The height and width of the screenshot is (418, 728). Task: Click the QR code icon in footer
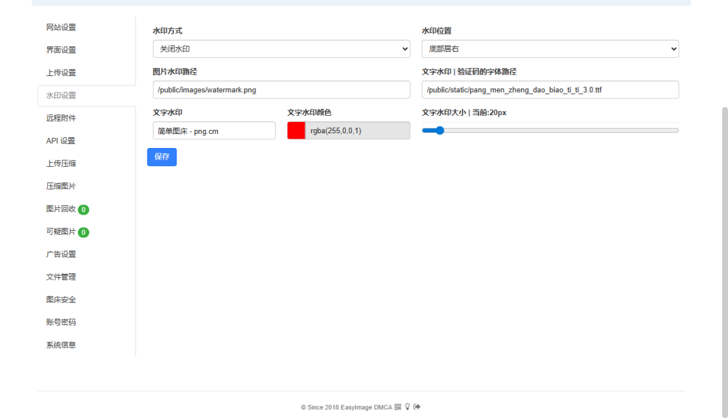(398, 407)
